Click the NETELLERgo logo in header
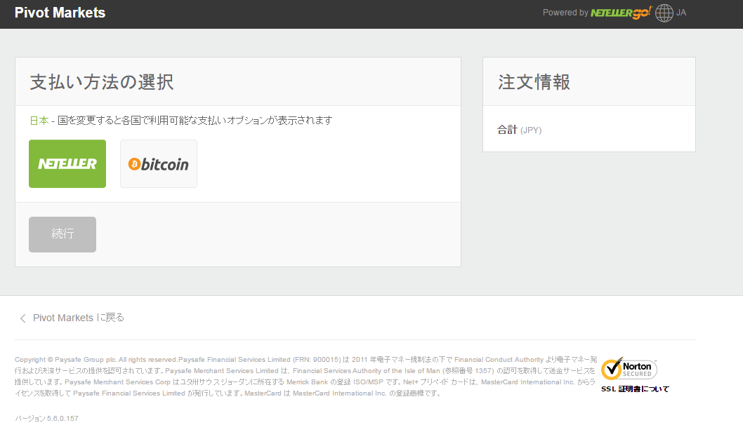The width and height of the screenshot is (743, 425). coord(622,13)
